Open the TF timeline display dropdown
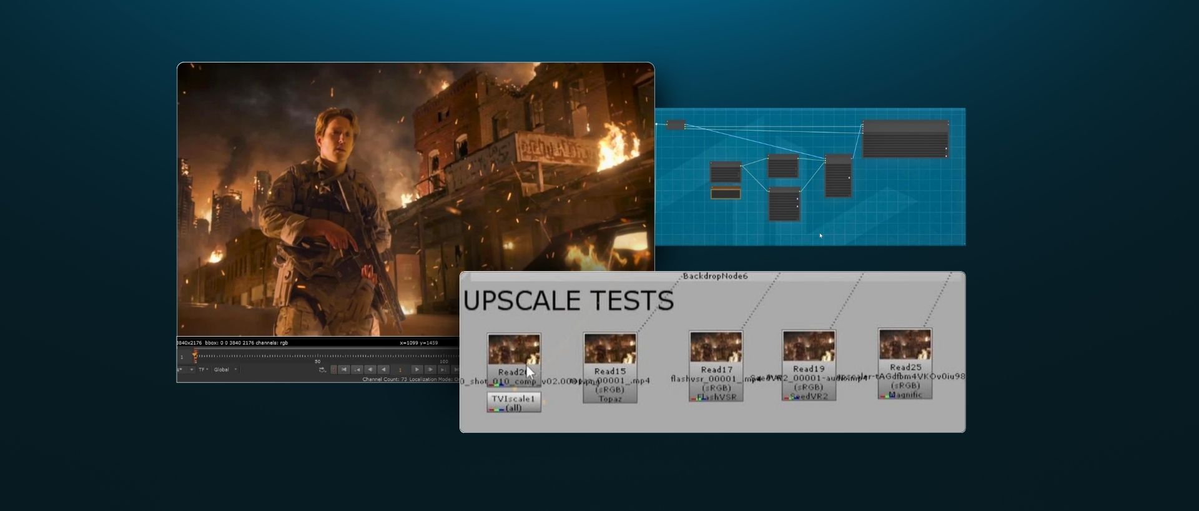 tap(204, 370)
